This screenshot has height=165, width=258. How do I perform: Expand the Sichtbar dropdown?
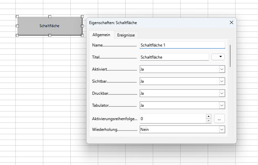[222, 81]
